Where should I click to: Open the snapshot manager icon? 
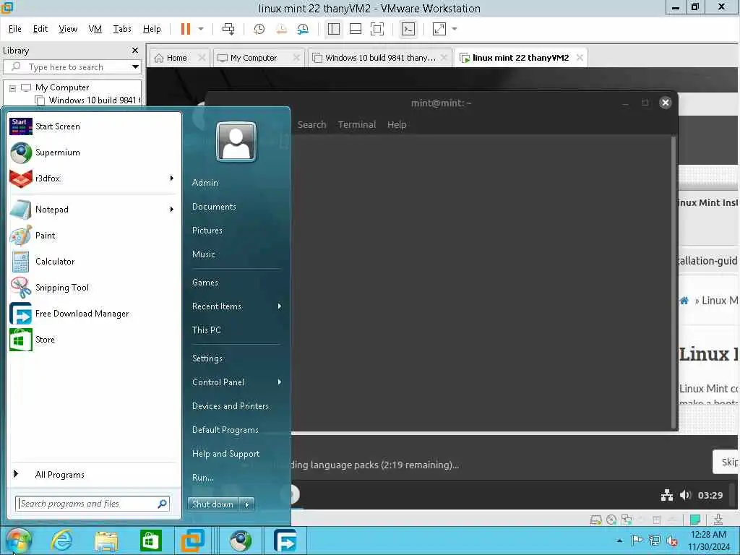click(x=303, y=29)
